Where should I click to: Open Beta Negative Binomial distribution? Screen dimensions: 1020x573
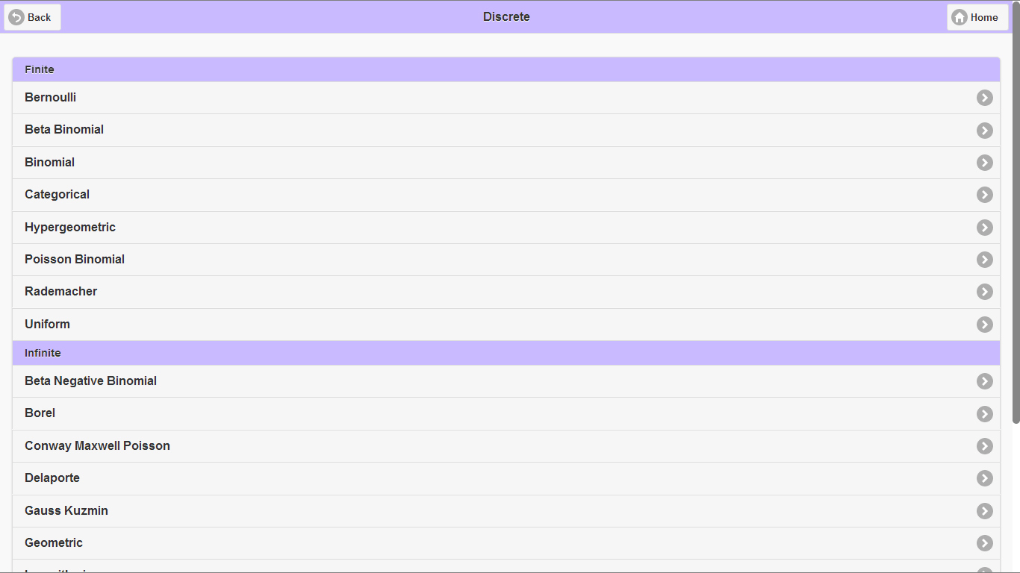90,381
